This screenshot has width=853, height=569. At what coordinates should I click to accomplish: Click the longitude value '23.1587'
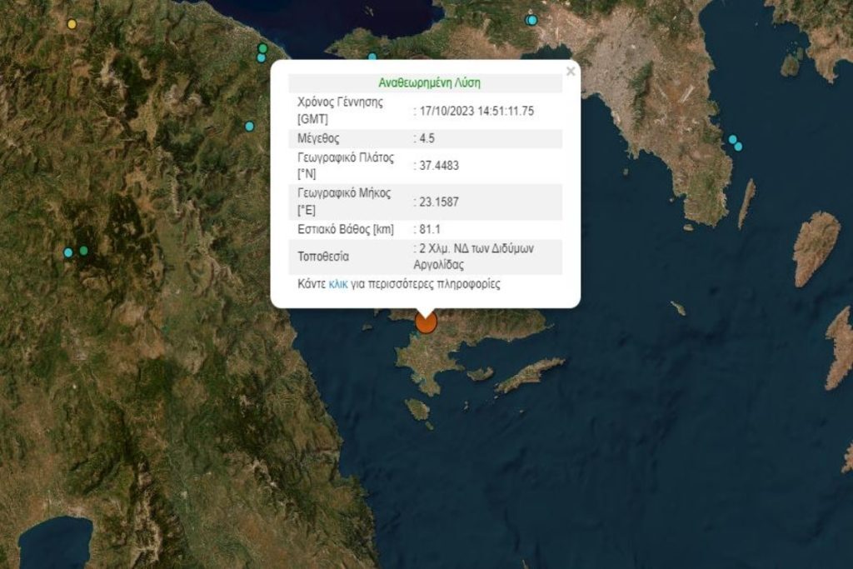439,202
